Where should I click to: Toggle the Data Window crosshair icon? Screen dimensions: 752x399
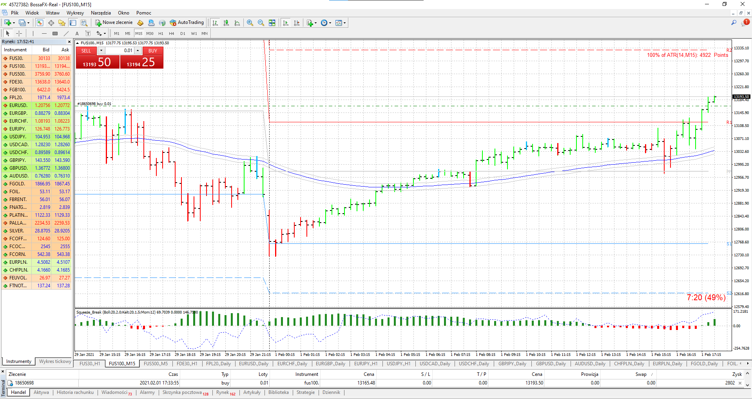51,23
